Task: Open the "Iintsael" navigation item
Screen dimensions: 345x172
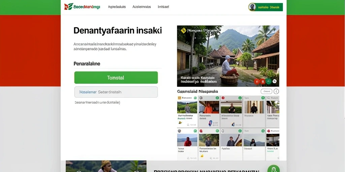Action: [163, 7]
